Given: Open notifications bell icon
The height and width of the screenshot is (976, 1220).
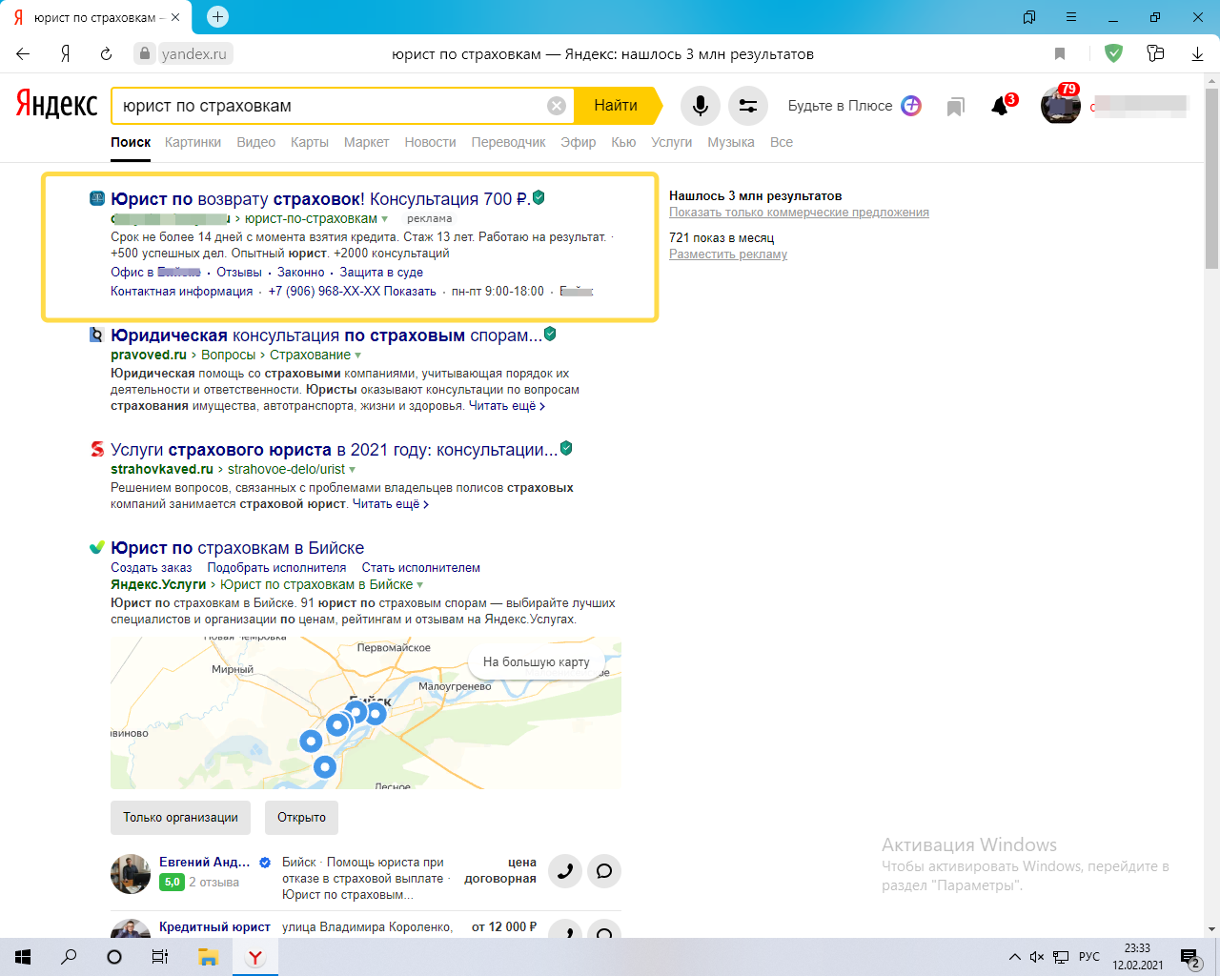Looking at the screenshot, I should [1000, 106].
